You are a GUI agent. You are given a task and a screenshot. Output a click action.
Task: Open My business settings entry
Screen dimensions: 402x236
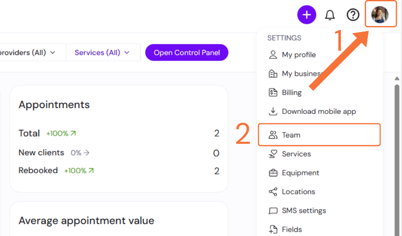click(x=301, y=73)
